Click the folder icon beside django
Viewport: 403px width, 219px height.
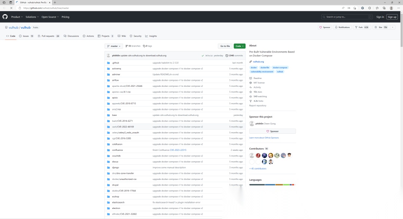[108, 168]
